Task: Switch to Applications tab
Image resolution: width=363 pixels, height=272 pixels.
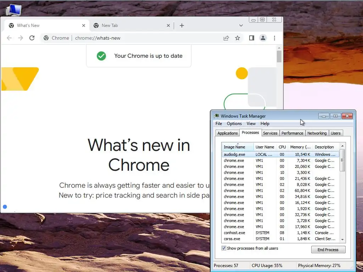Action: tap(227, 133)
